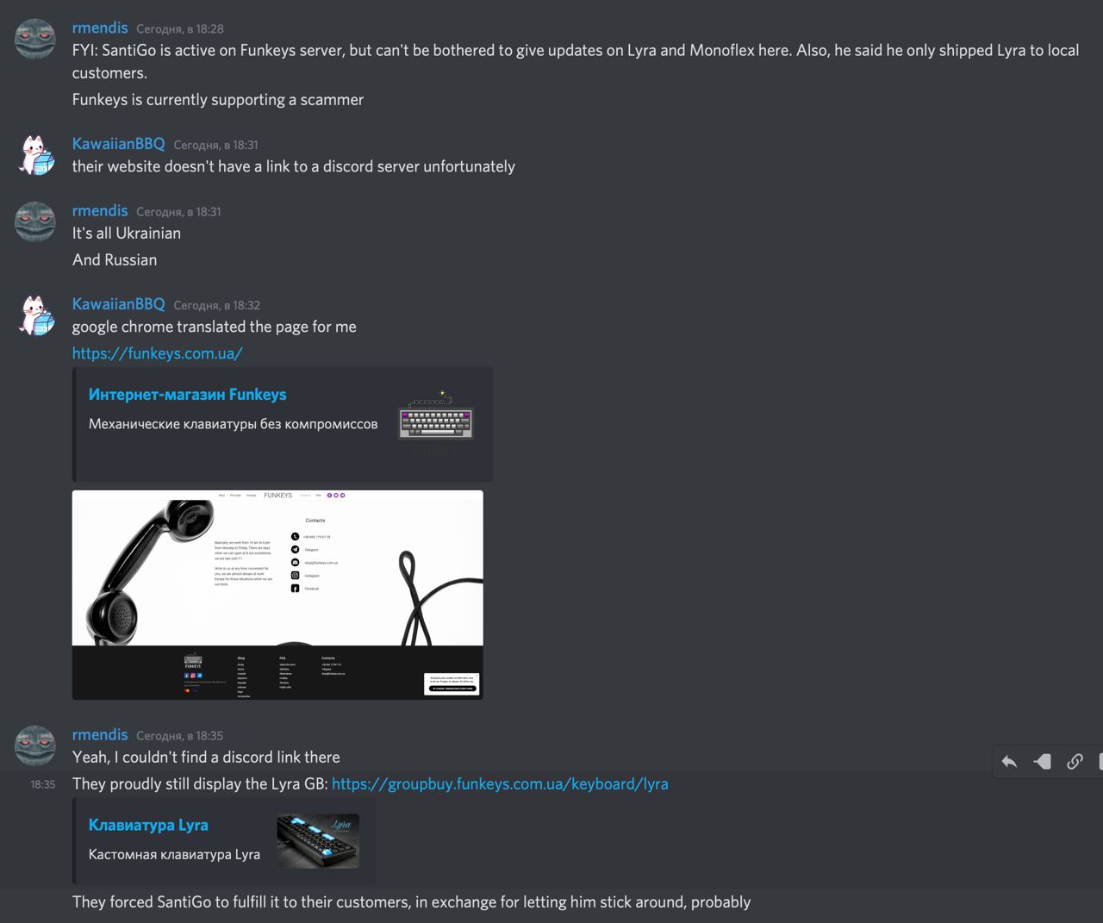
Task: Open the pixel keyboard thumbnail in Funkeys embed
Action: [x=436, y=422]
